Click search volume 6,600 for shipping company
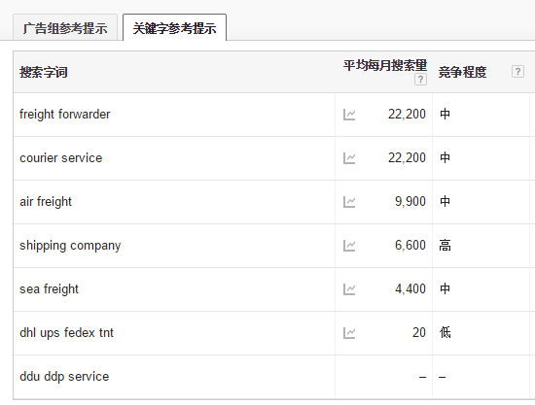The image size is (535, 405). [x=410, y=246]
